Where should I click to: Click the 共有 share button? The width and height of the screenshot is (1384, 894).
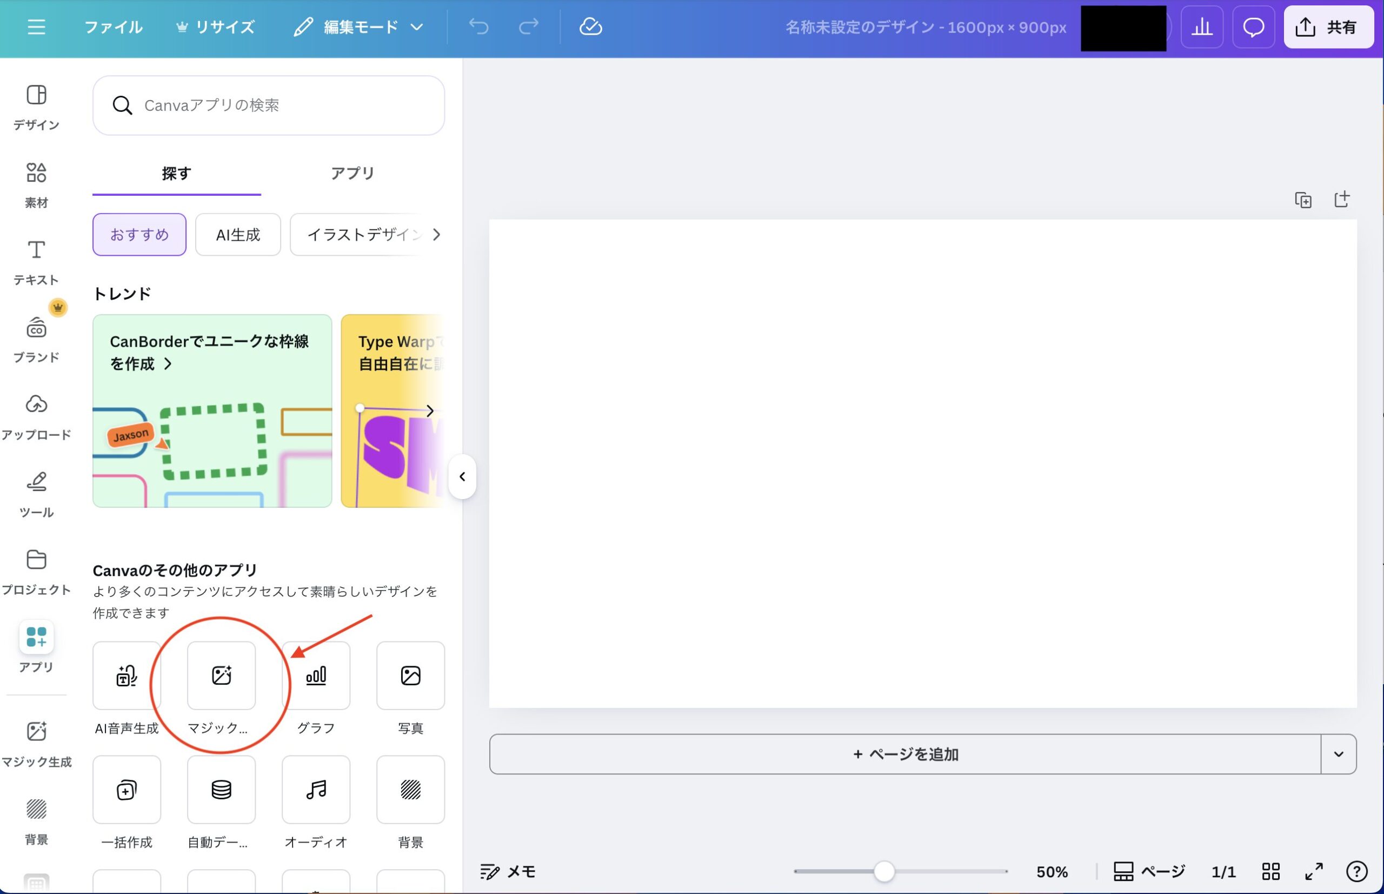coord(1328,27)
